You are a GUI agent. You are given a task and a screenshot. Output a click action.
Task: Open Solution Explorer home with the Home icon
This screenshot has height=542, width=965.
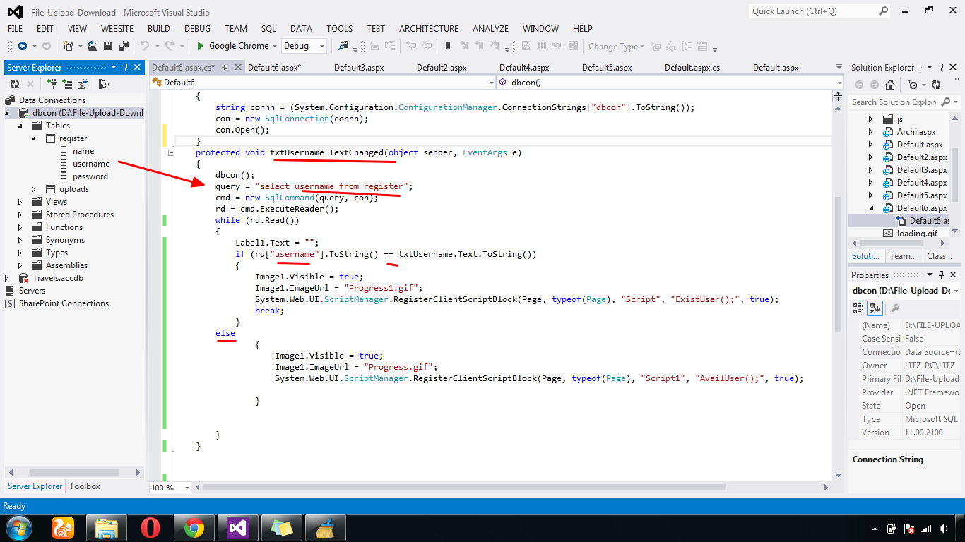(x=891, y=83)
